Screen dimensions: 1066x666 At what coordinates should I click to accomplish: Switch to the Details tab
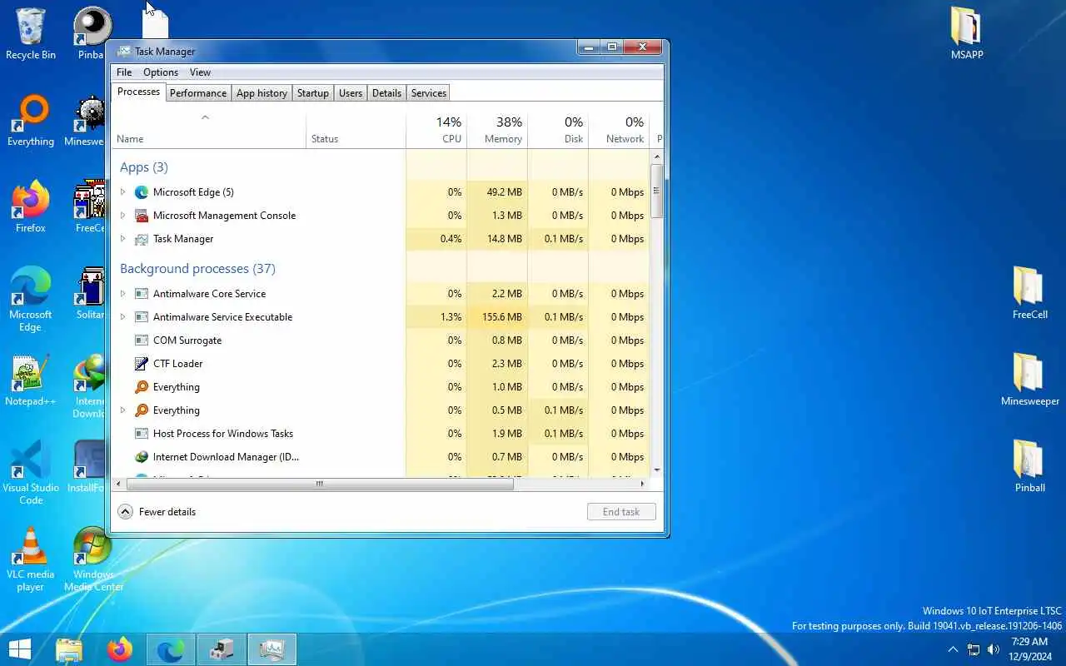[386, 93]
